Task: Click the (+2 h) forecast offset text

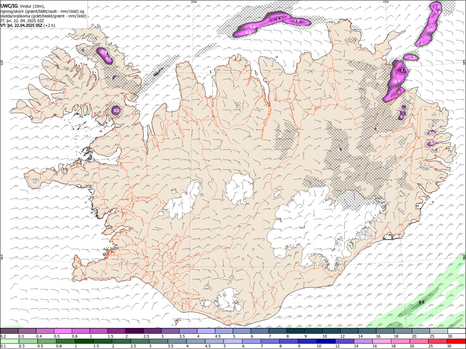Action: pos(50,25)
